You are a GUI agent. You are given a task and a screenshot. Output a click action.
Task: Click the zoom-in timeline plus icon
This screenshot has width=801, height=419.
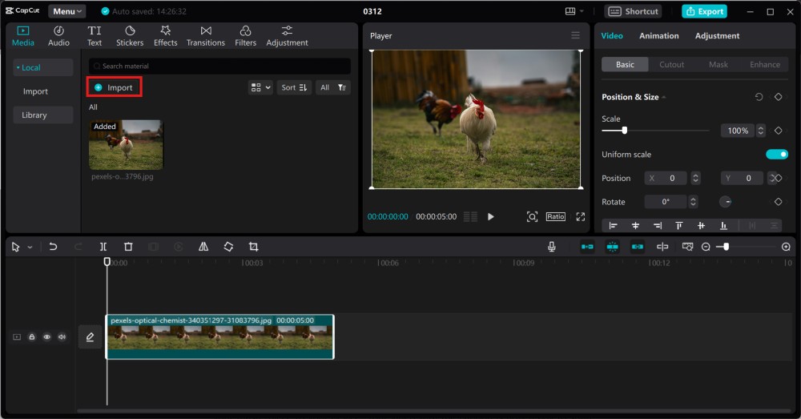pyautogui.click(x=787, y=247)
